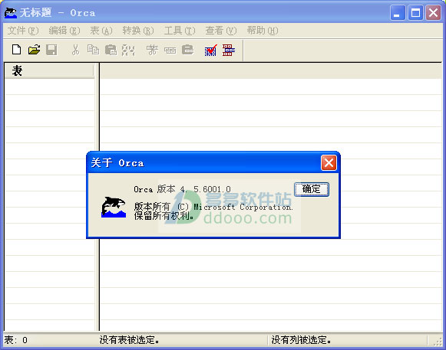Open the 编辑(E) menu
The image size is (446, 350).
tap(64, 31)
